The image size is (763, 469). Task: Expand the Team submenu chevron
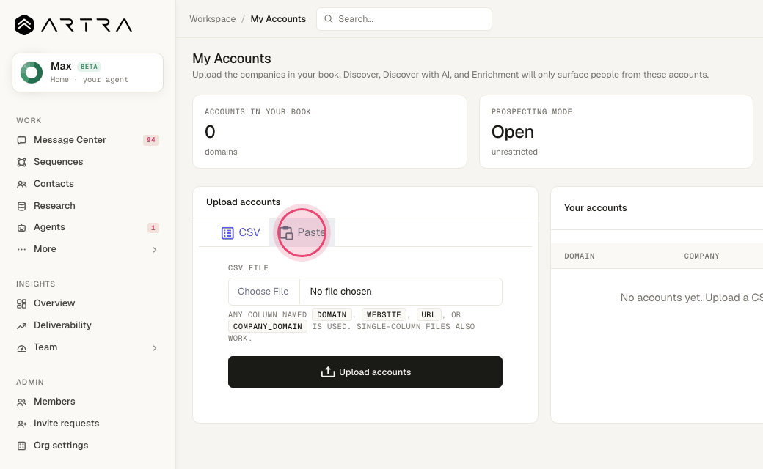click(x=155, y=348)
